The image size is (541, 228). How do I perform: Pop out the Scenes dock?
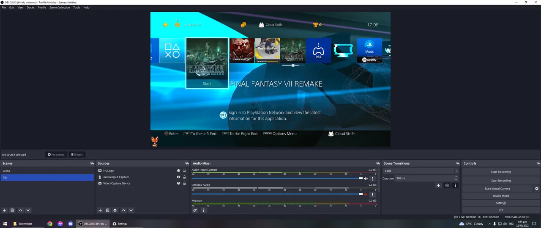[x=92, y=163]
